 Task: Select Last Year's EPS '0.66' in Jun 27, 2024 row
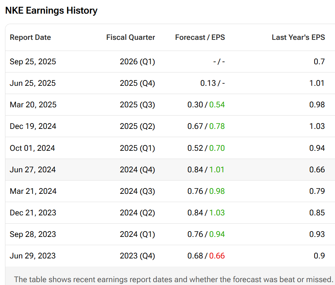317,170
